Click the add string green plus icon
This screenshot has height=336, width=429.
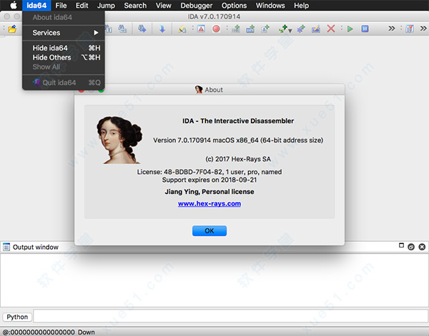pyautogui.click(x=265, y=29)
